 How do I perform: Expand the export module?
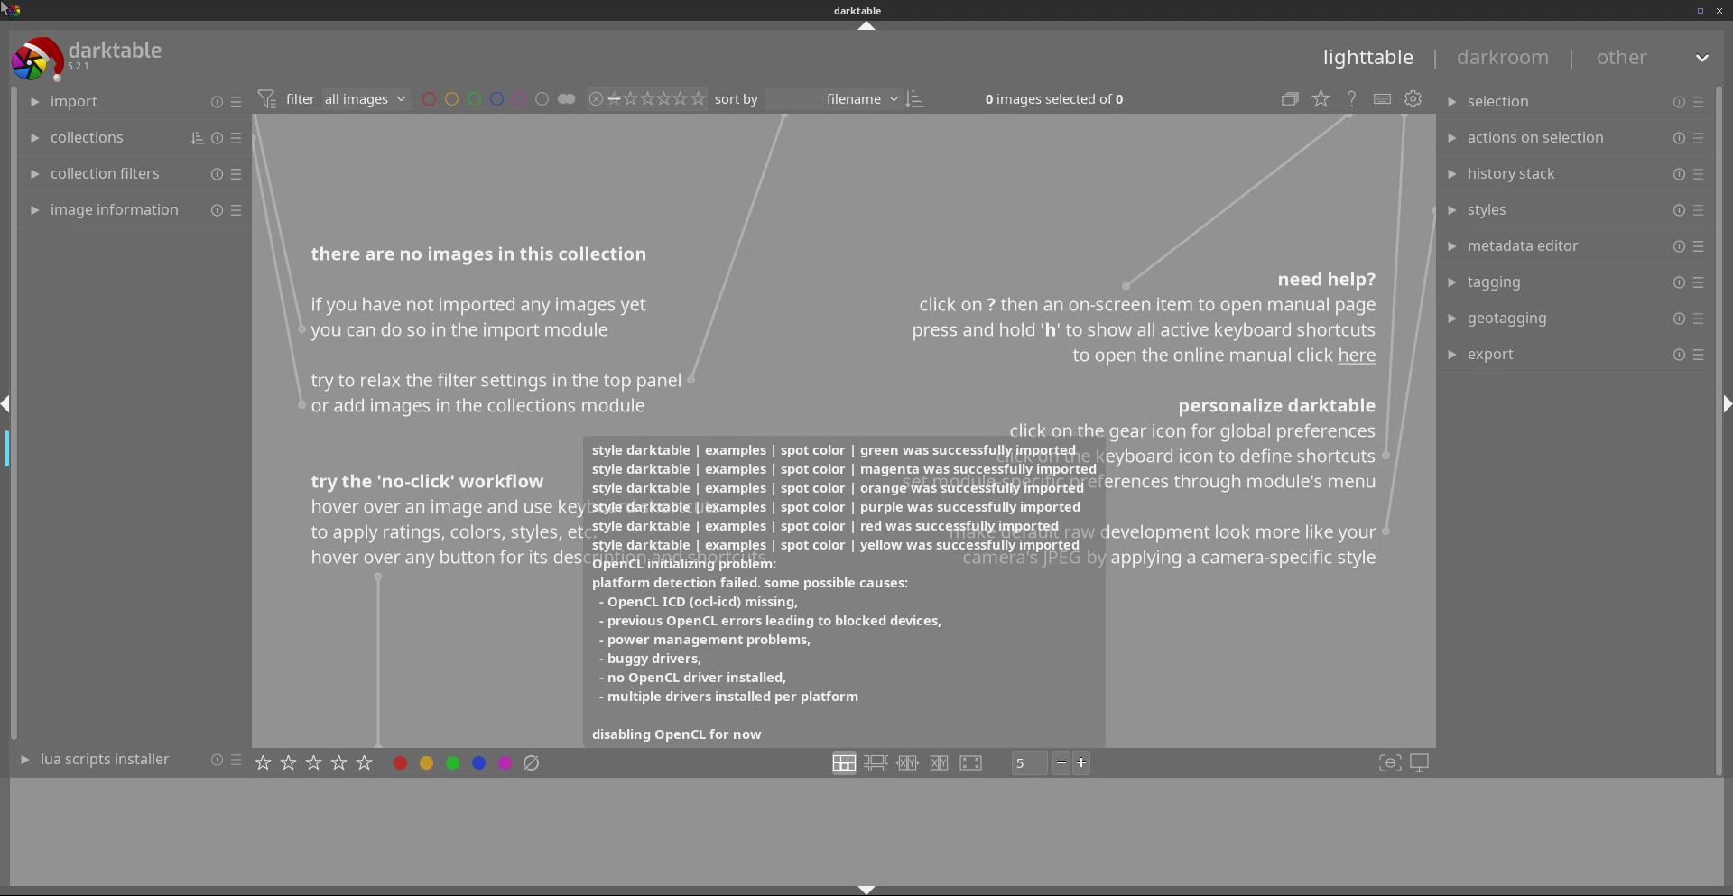pos(1489,355)
